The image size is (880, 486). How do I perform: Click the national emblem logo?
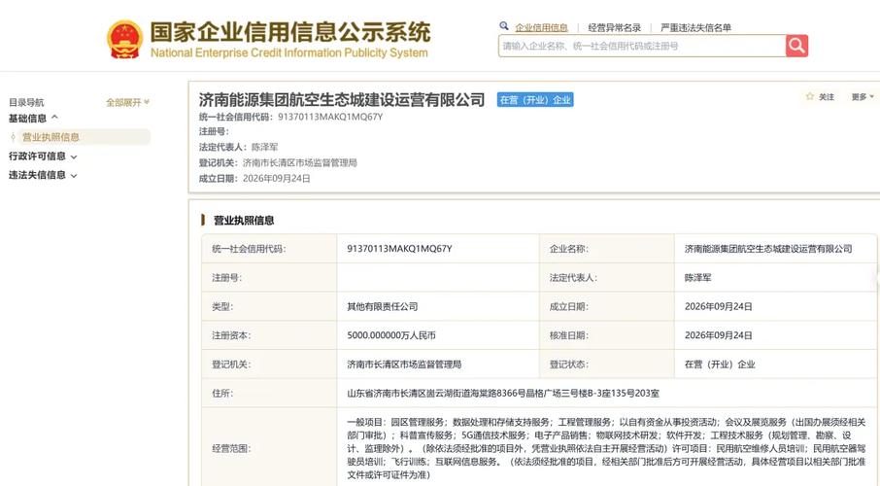[124, 39]
